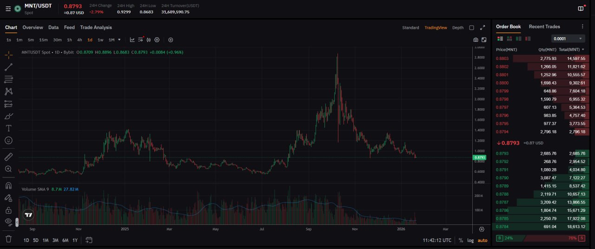The image size is (595, 249).
Task: Expand the 1M timeframe dropdown arrow
Action: (119, 40)
